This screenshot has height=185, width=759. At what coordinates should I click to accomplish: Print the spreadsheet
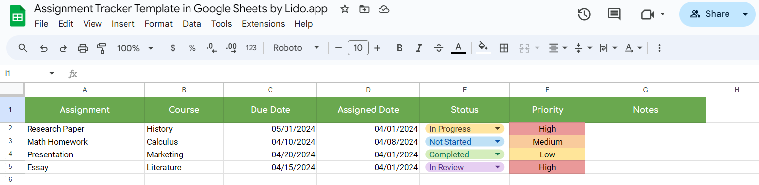[x=83, y=48]
